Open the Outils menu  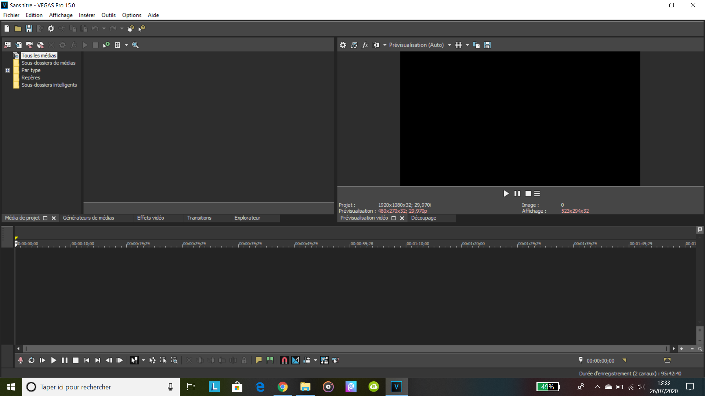(x=108, y=15)
